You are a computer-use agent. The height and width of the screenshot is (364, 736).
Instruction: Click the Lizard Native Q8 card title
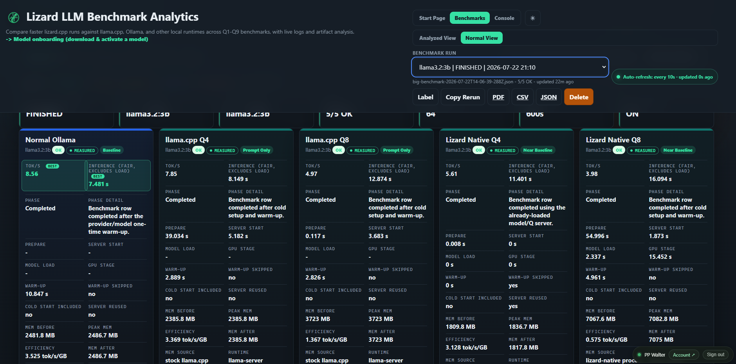pos(613,140)
